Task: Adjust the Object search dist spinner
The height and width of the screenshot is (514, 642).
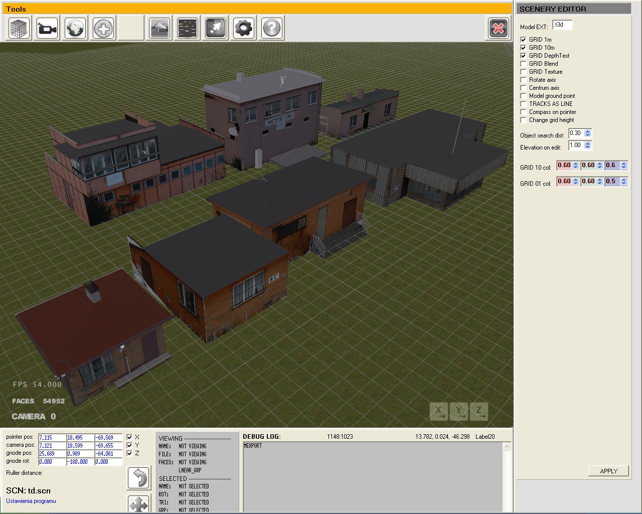Action: point(588,134)
